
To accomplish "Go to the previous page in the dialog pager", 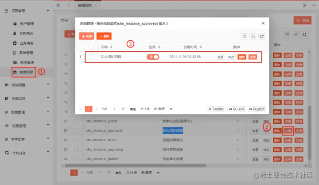I will click(80, 109).
